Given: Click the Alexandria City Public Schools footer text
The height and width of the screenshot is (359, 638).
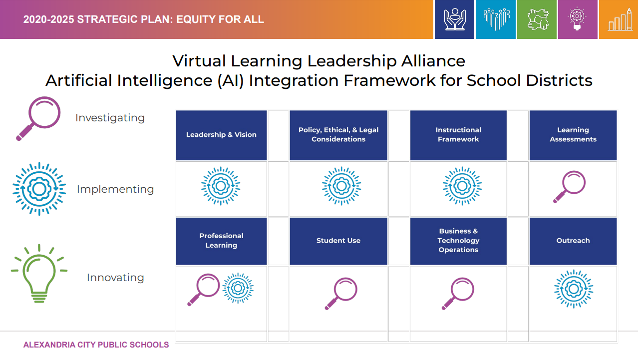Looking at the screenshot, I should [96, 345].
